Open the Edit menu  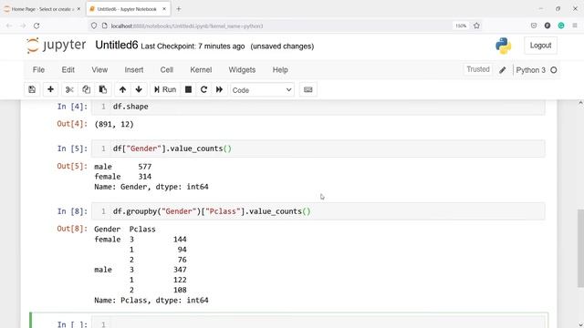pyautogui.click(x=68, y=70)
